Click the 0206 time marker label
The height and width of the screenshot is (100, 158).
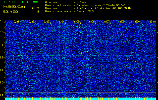point(92,22)
